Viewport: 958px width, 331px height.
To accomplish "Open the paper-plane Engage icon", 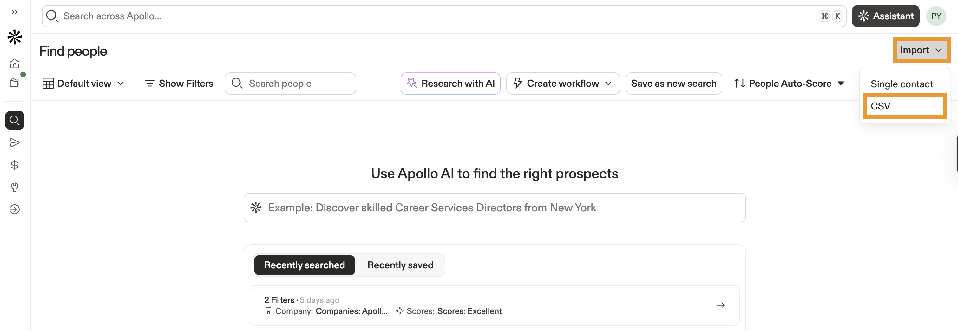I will pos(15,142).
